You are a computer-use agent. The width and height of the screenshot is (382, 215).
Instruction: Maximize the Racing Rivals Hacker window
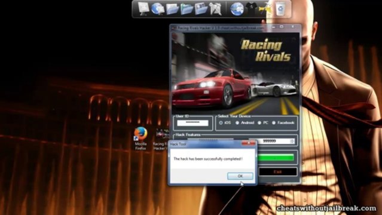pos(282,26)
